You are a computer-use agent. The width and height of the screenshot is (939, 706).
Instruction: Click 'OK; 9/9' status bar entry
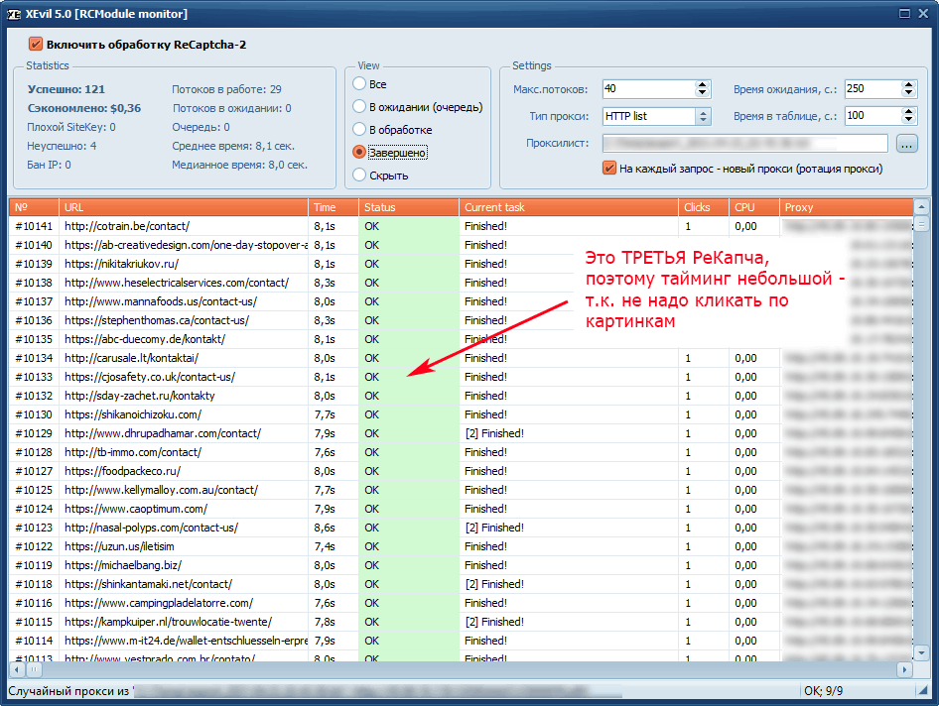coord(823,691)
